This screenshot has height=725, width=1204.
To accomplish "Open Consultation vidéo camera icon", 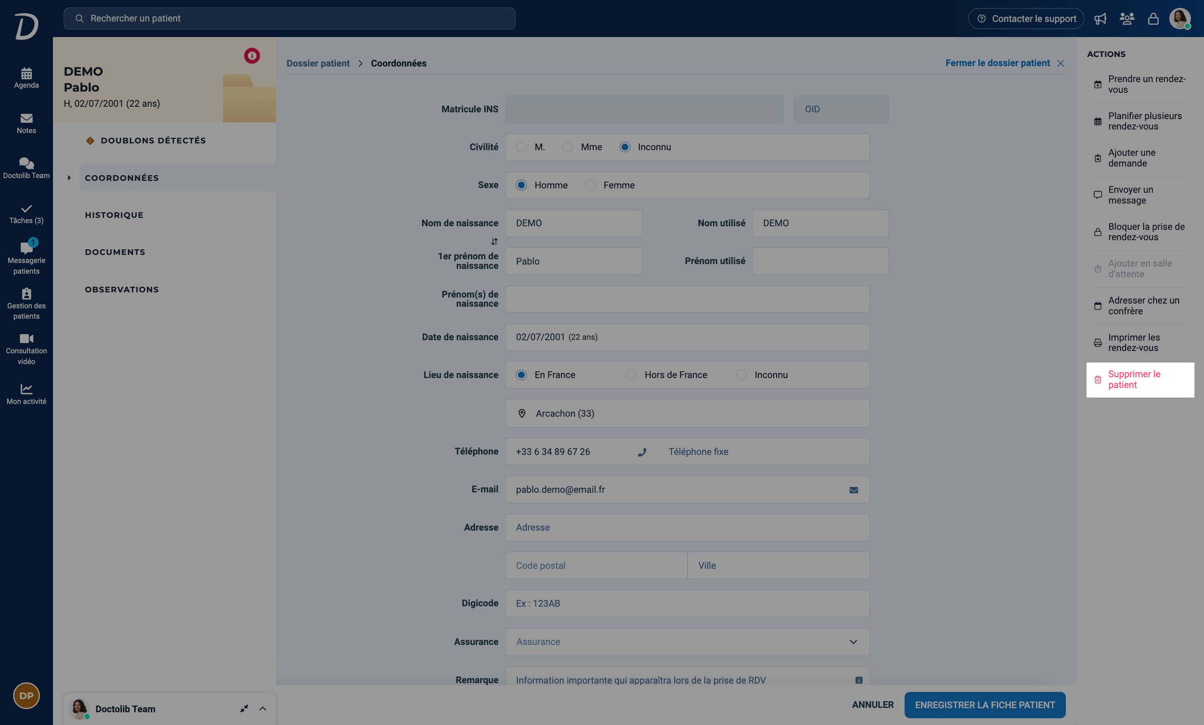I will point(26,339).
